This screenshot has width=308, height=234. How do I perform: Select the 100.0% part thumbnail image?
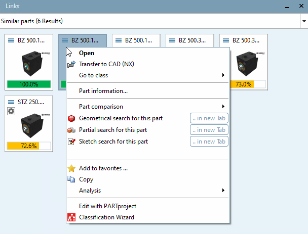click(x=32, y=63)
